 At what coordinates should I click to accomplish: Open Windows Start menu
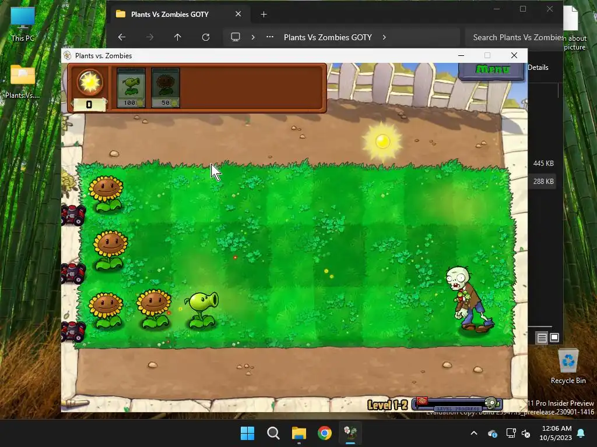click(247, 433)
